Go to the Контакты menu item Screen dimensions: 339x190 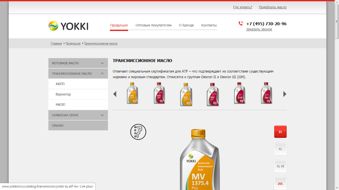coord(209,25)
